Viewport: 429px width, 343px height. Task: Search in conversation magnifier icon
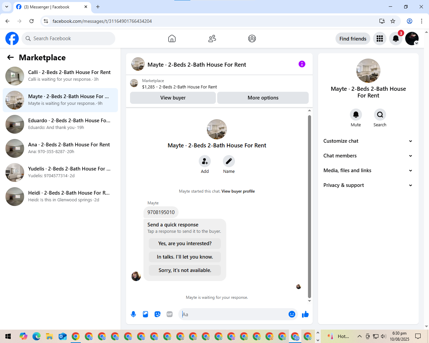click(x=380, y=115)
